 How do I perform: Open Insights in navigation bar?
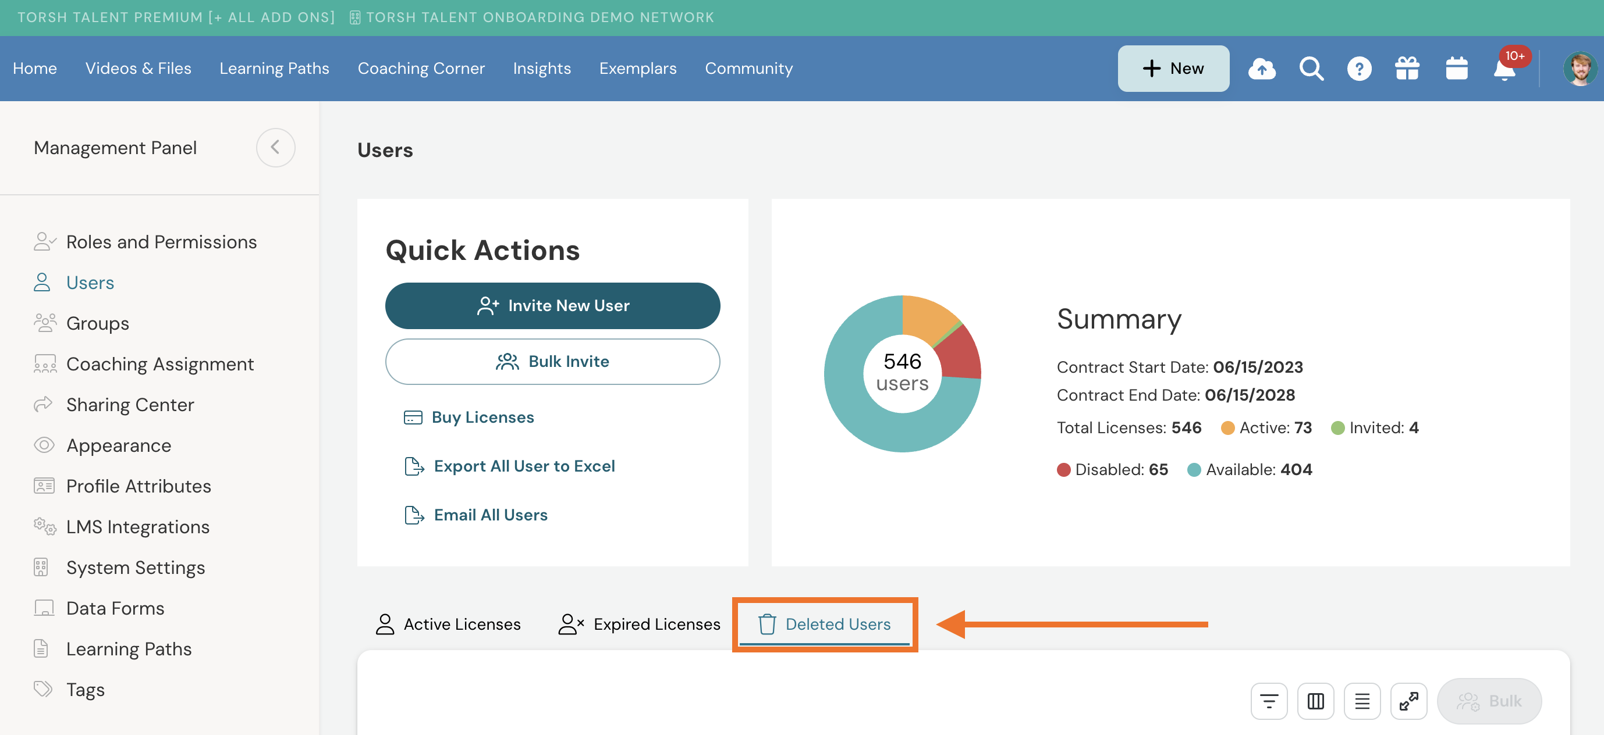click(542, 69)
